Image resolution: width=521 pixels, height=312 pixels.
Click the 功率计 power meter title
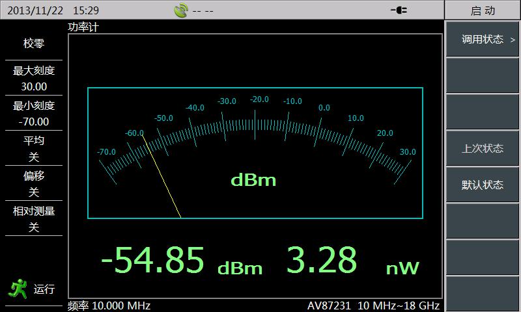click(83, 27)
